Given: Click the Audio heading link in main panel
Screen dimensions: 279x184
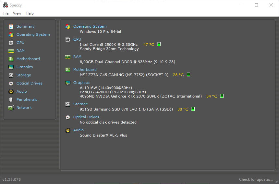Looking at the screenshot, I should click(79, 130).
